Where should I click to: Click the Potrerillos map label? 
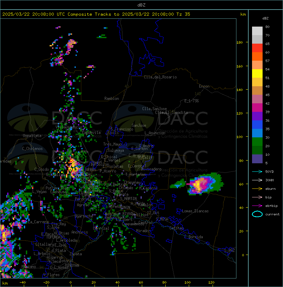(x=57, y=188)
